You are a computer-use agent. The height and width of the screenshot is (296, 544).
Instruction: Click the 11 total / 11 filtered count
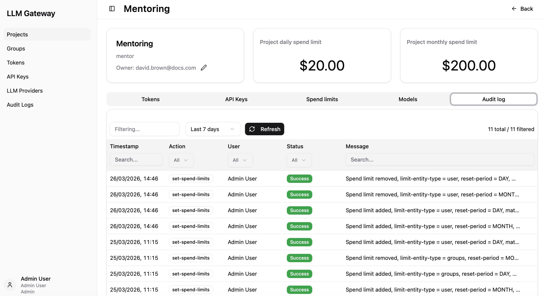[x=511, y=129]
